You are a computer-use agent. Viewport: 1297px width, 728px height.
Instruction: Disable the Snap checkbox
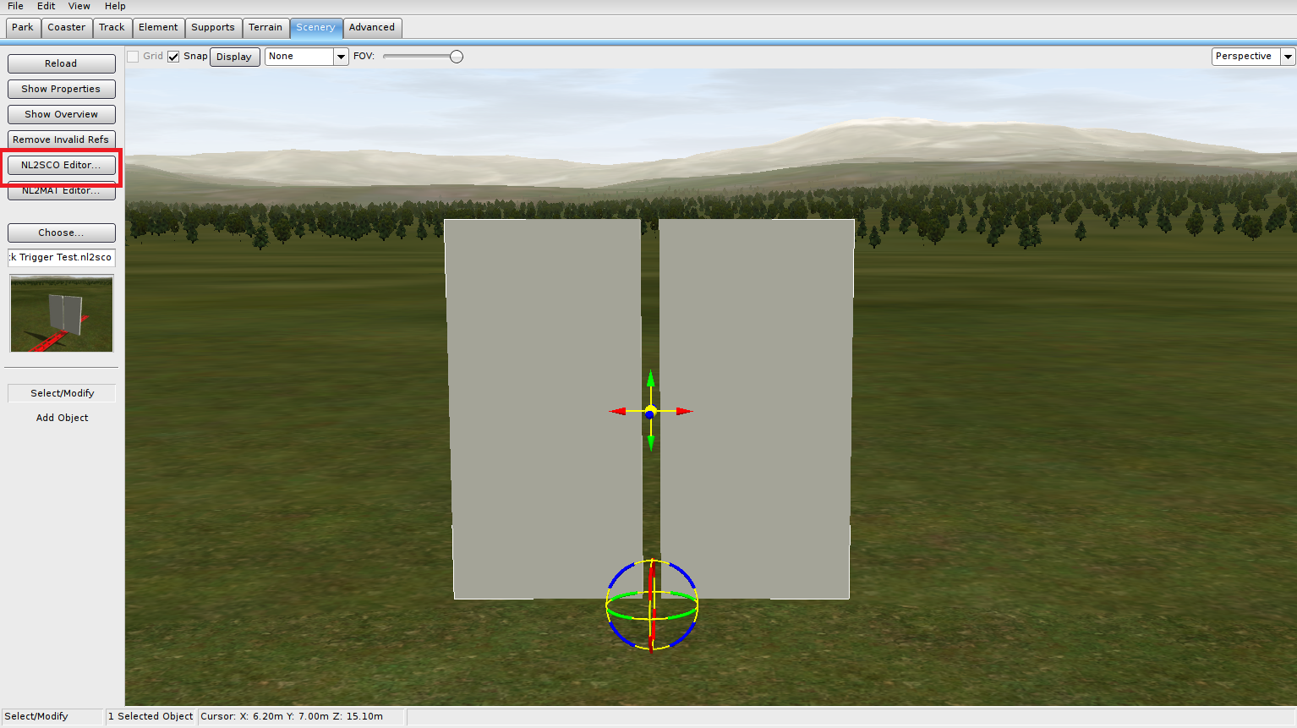tap(173, 57)
